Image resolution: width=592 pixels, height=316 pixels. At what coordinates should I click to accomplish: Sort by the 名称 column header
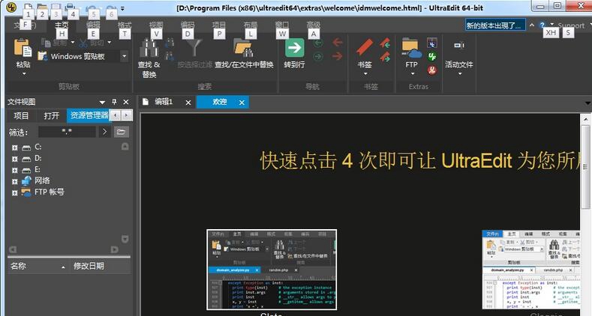coord(38,266)
